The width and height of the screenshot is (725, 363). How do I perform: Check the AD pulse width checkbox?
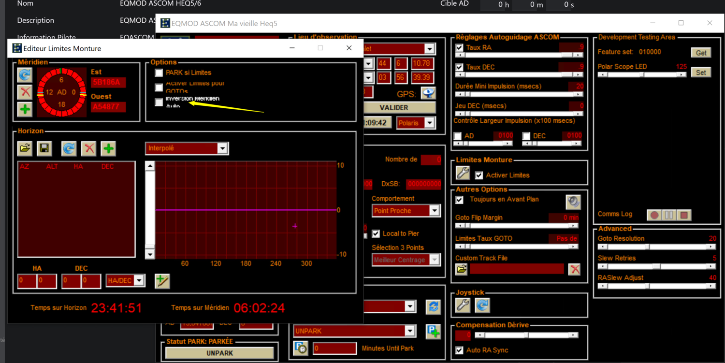tap(458, 136)
